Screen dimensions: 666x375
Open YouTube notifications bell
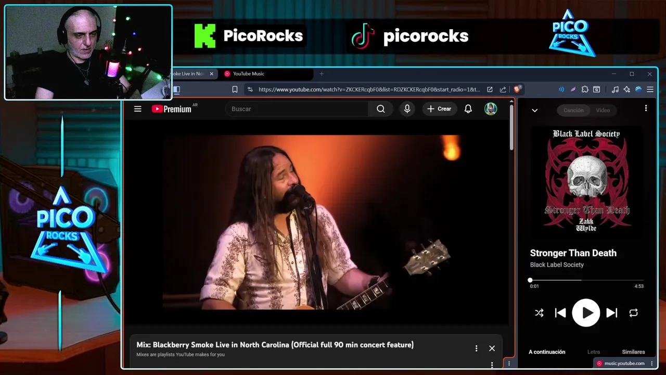(468, 109)
